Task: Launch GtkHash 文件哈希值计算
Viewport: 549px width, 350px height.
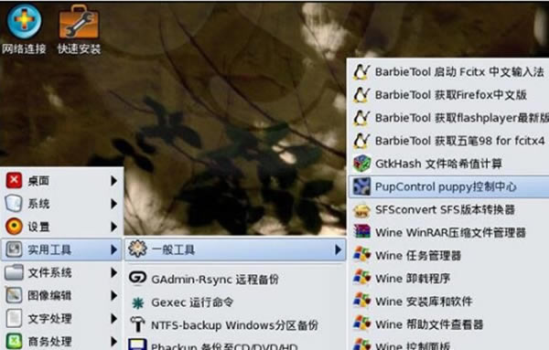Action: pos(449,164)
